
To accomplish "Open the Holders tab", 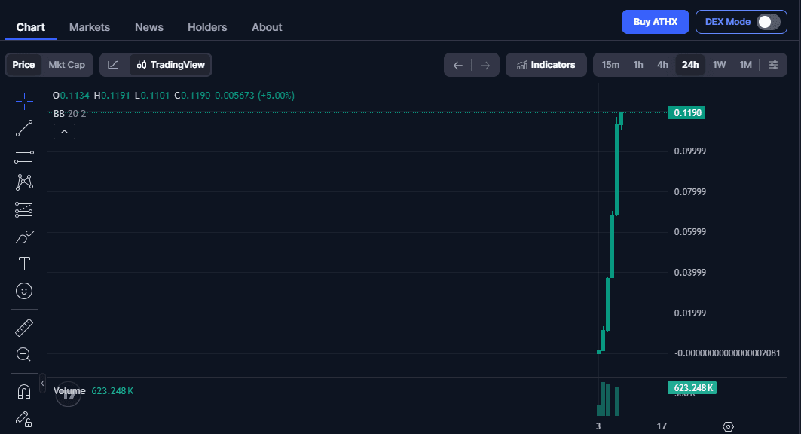I will [207, 27].
